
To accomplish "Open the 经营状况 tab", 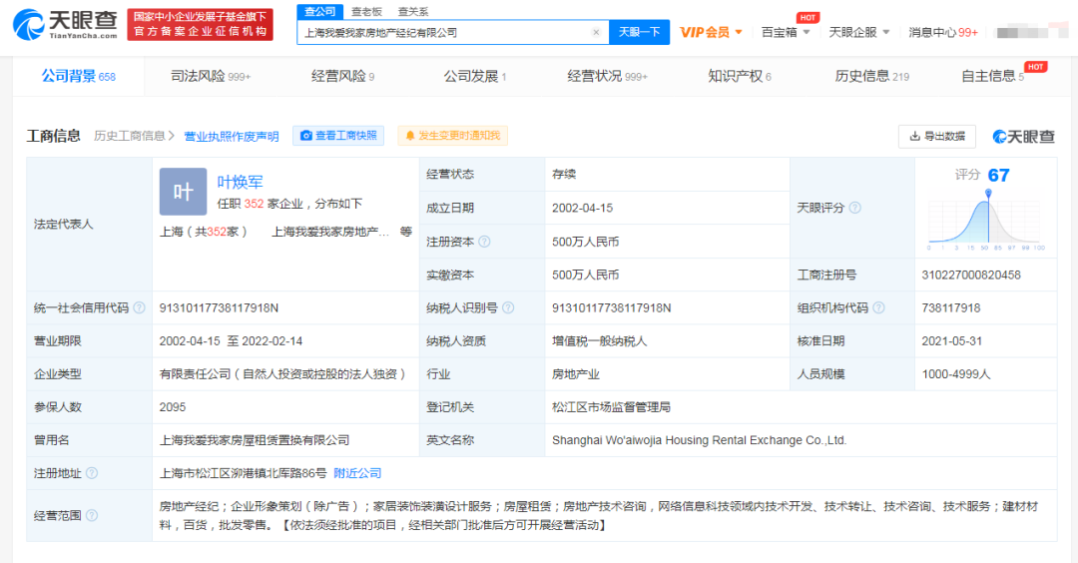I will pyautogui.click(x=607, y=76).
